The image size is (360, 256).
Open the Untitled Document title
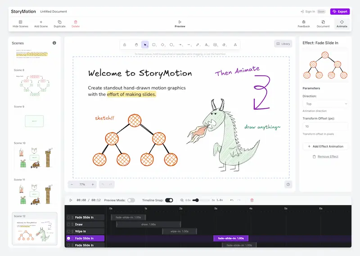54,12
